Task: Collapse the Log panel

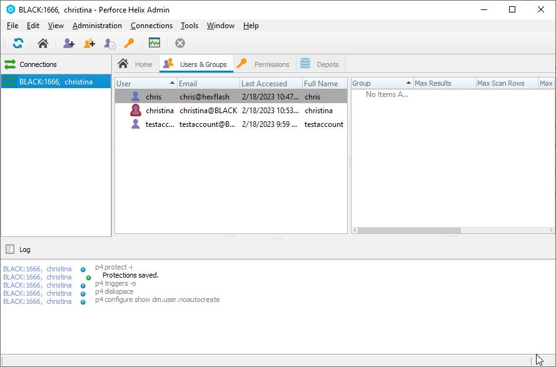Action: [9, 249]
